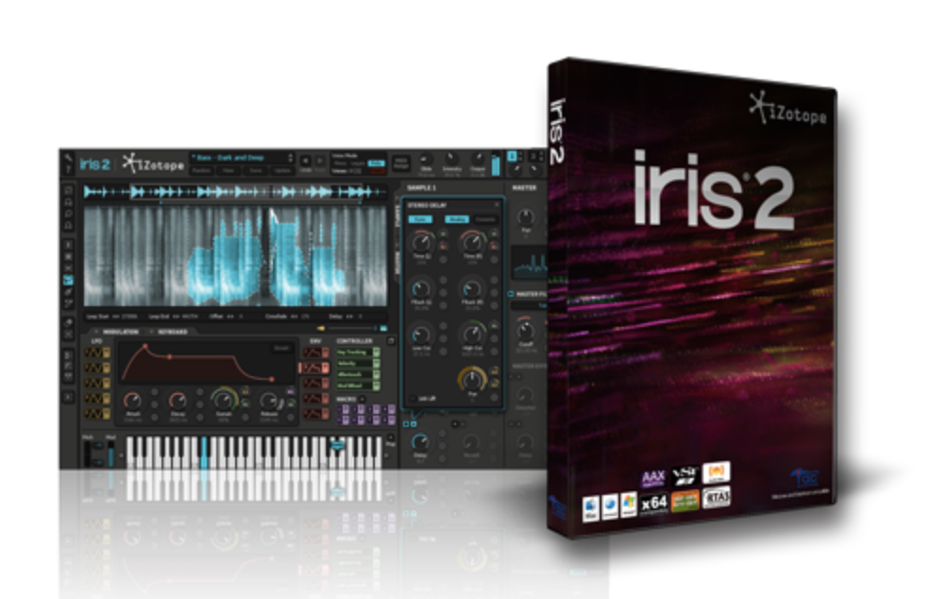Select the eraser tool in left toolbar
Viewport: 931px width, 599px height.
click(68, 323)
